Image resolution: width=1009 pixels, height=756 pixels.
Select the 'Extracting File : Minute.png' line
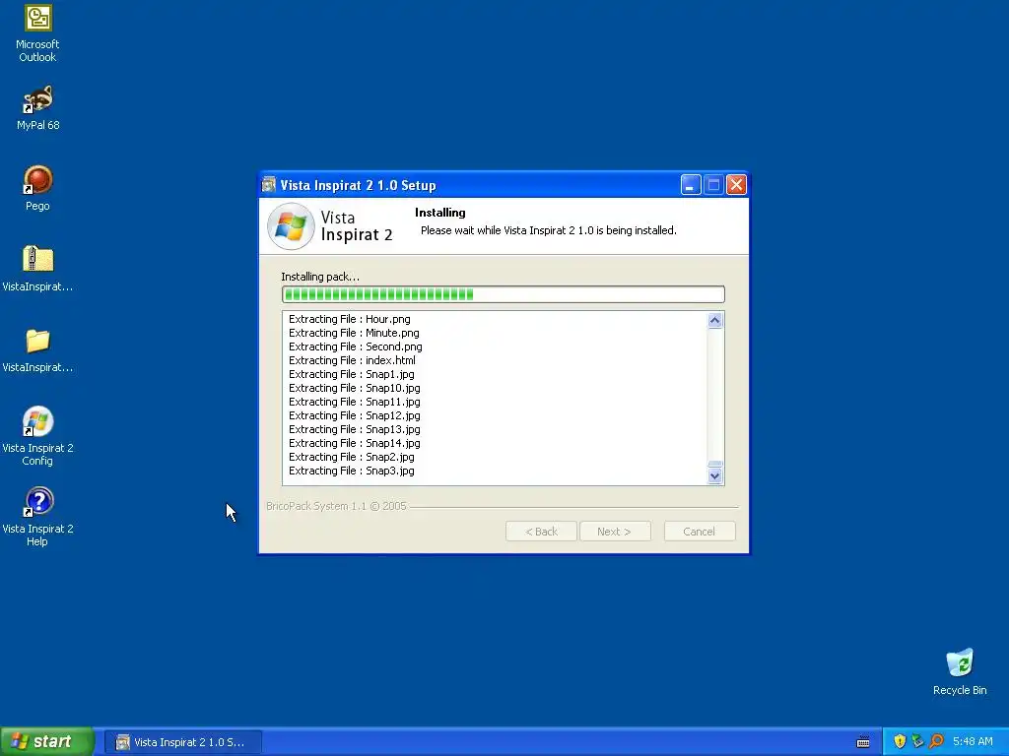coord(354,333)
